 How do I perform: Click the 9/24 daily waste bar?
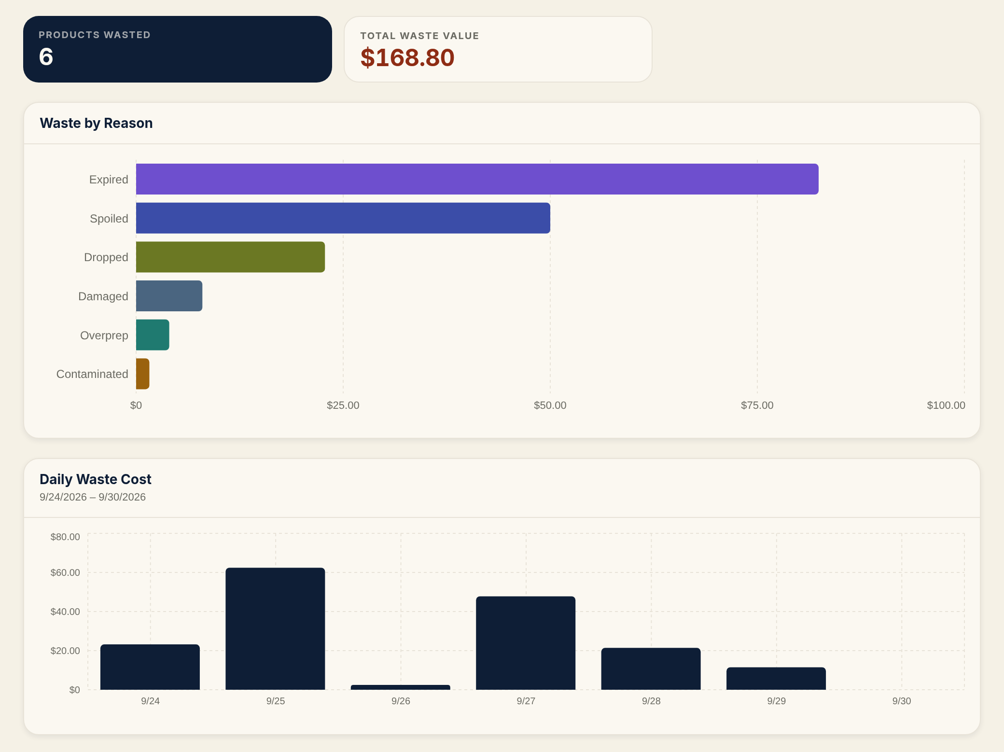(x=150, y=667)
